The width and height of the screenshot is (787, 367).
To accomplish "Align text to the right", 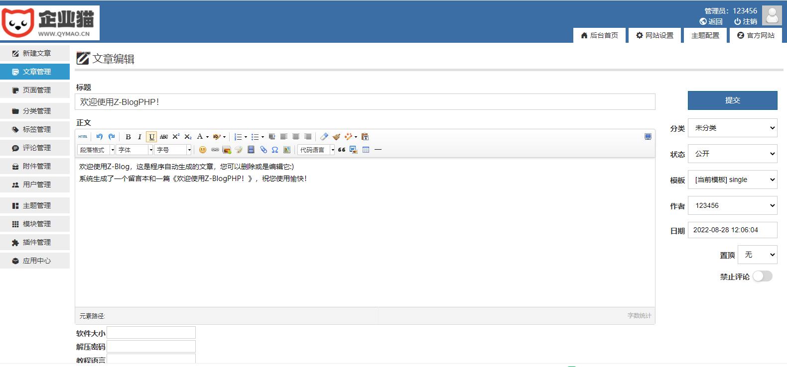I will (308, 137).
